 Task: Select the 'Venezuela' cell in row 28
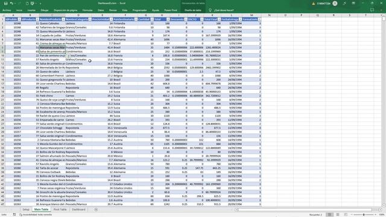pos(125,128)
